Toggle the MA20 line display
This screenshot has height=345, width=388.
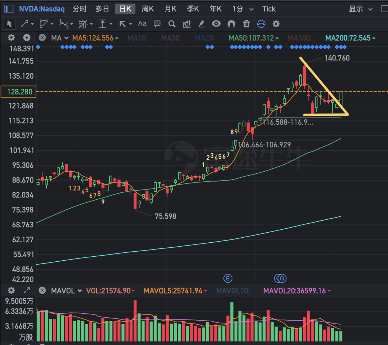click(205, 38)
